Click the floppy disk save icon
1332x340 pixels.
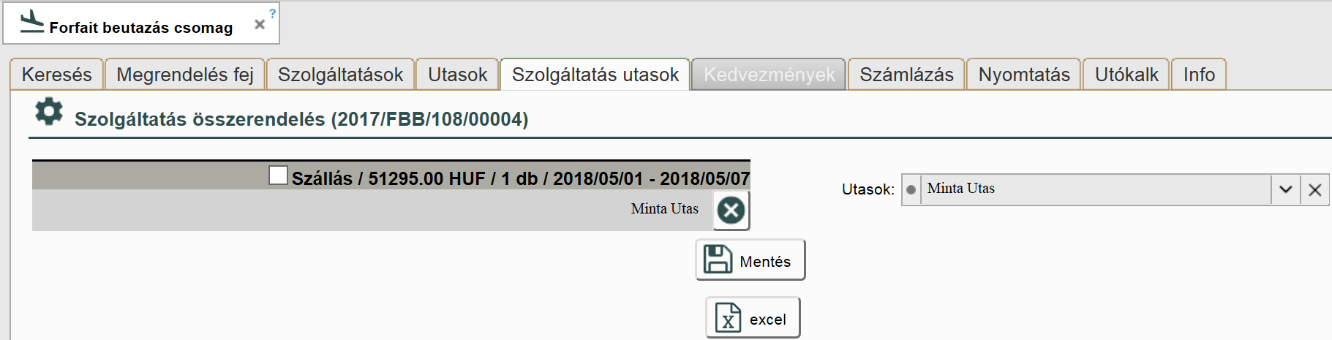point(717,260)
